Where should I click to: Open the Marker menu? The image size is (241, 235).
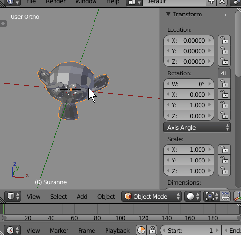59,231
